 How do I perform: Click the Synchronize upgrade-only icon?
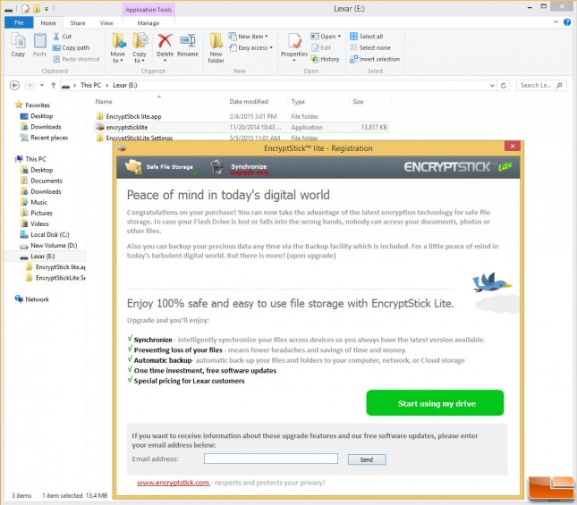[218, 167]
